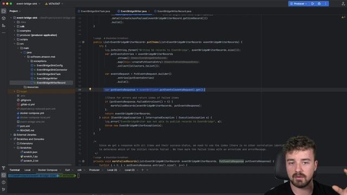This screenshot has height=195, width=347.
Task: Debug the Producer configuration
Action: 319,4
